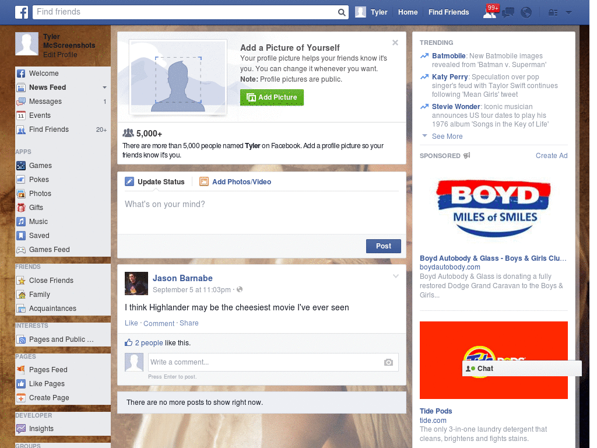Click the Family house icon
597x448 pixels.
click(21, 295)
